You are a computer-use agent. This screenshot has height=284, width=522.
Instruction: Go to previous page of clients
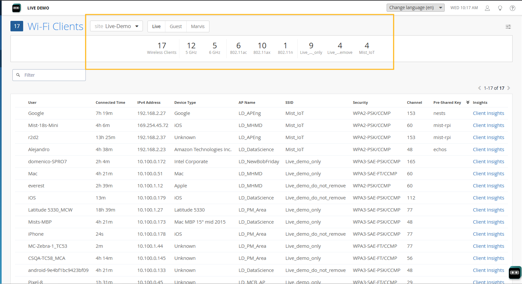[479, 88]
